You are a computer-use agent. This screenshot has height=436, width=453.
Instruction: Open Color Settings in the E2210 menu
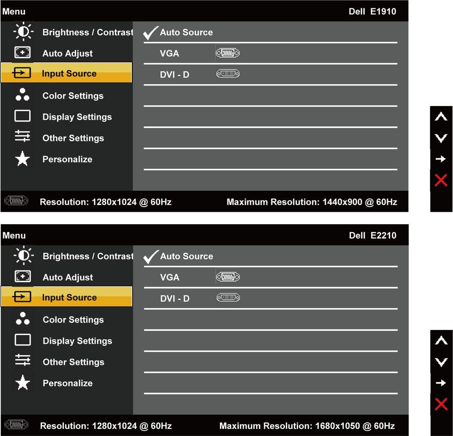tap(73, 320)
